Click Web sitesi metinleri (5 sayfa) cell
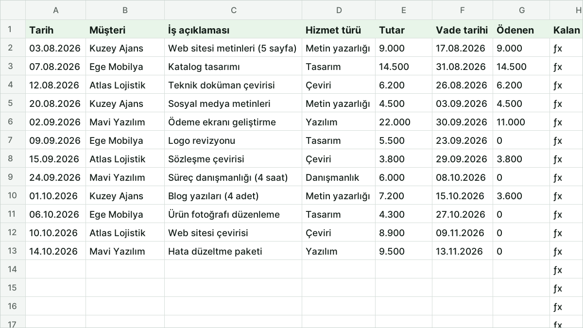 (x=233, y=48)
